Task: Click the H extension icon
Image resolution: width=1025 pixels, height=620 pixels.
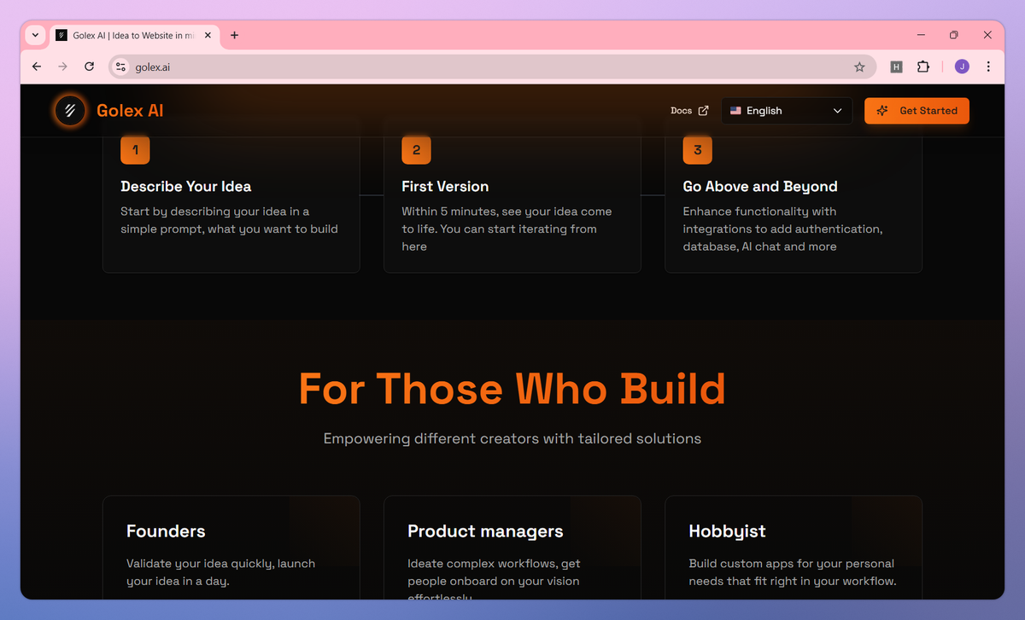Action: tap(896, 67)
